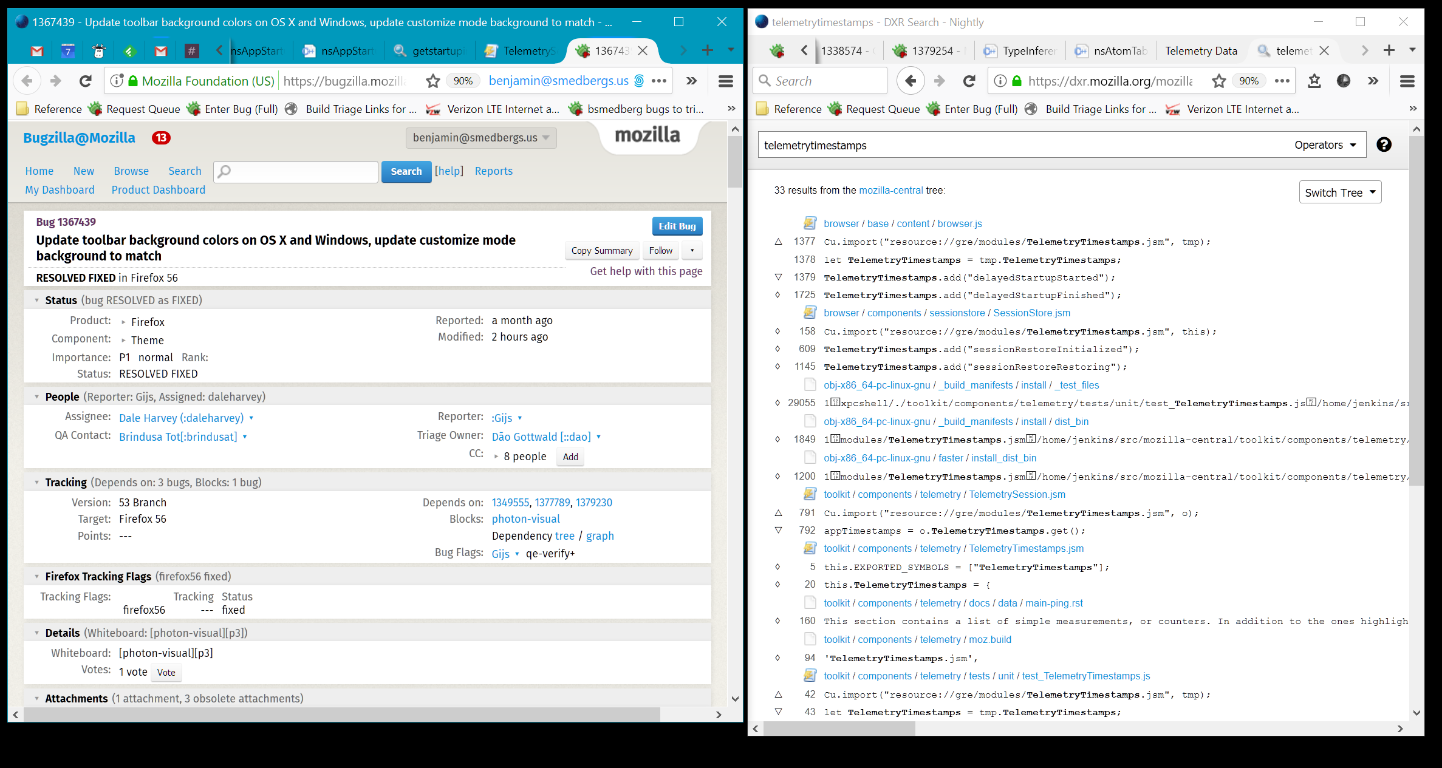
Task: Click the red 13 notifications badge
Action: pyautogui.click(x=161, y=138)
